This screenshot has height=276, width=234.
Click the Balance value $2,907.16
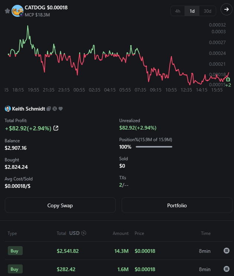16,148
